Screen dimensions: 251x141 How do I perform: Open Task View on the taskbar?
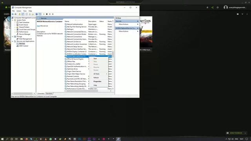pos(16,139)
